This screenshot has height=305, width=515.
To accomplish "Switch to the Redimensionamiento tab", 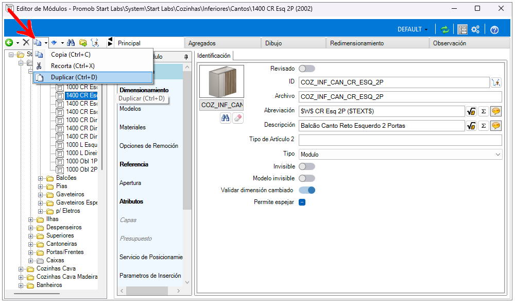I will click(x=356, y=43).
